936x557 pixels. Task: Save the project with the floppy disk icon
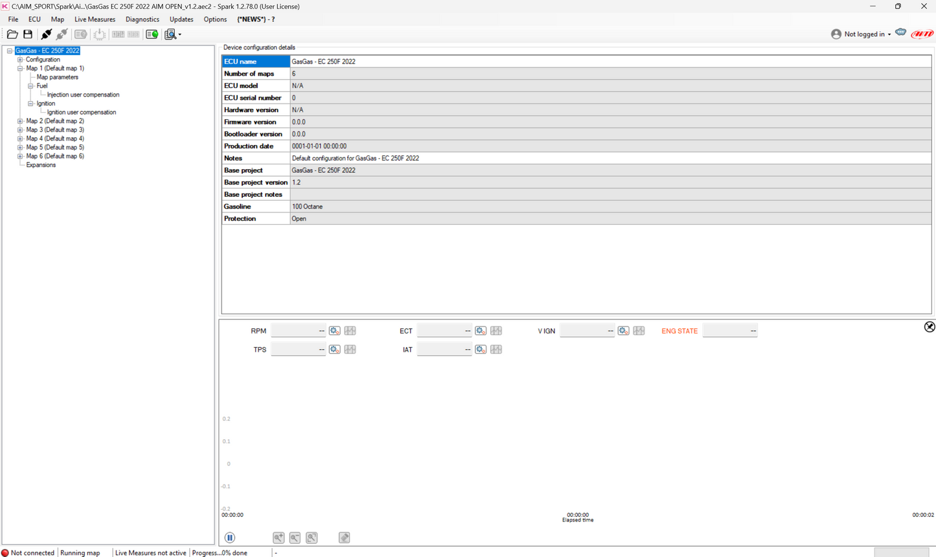tap(28, 34)
